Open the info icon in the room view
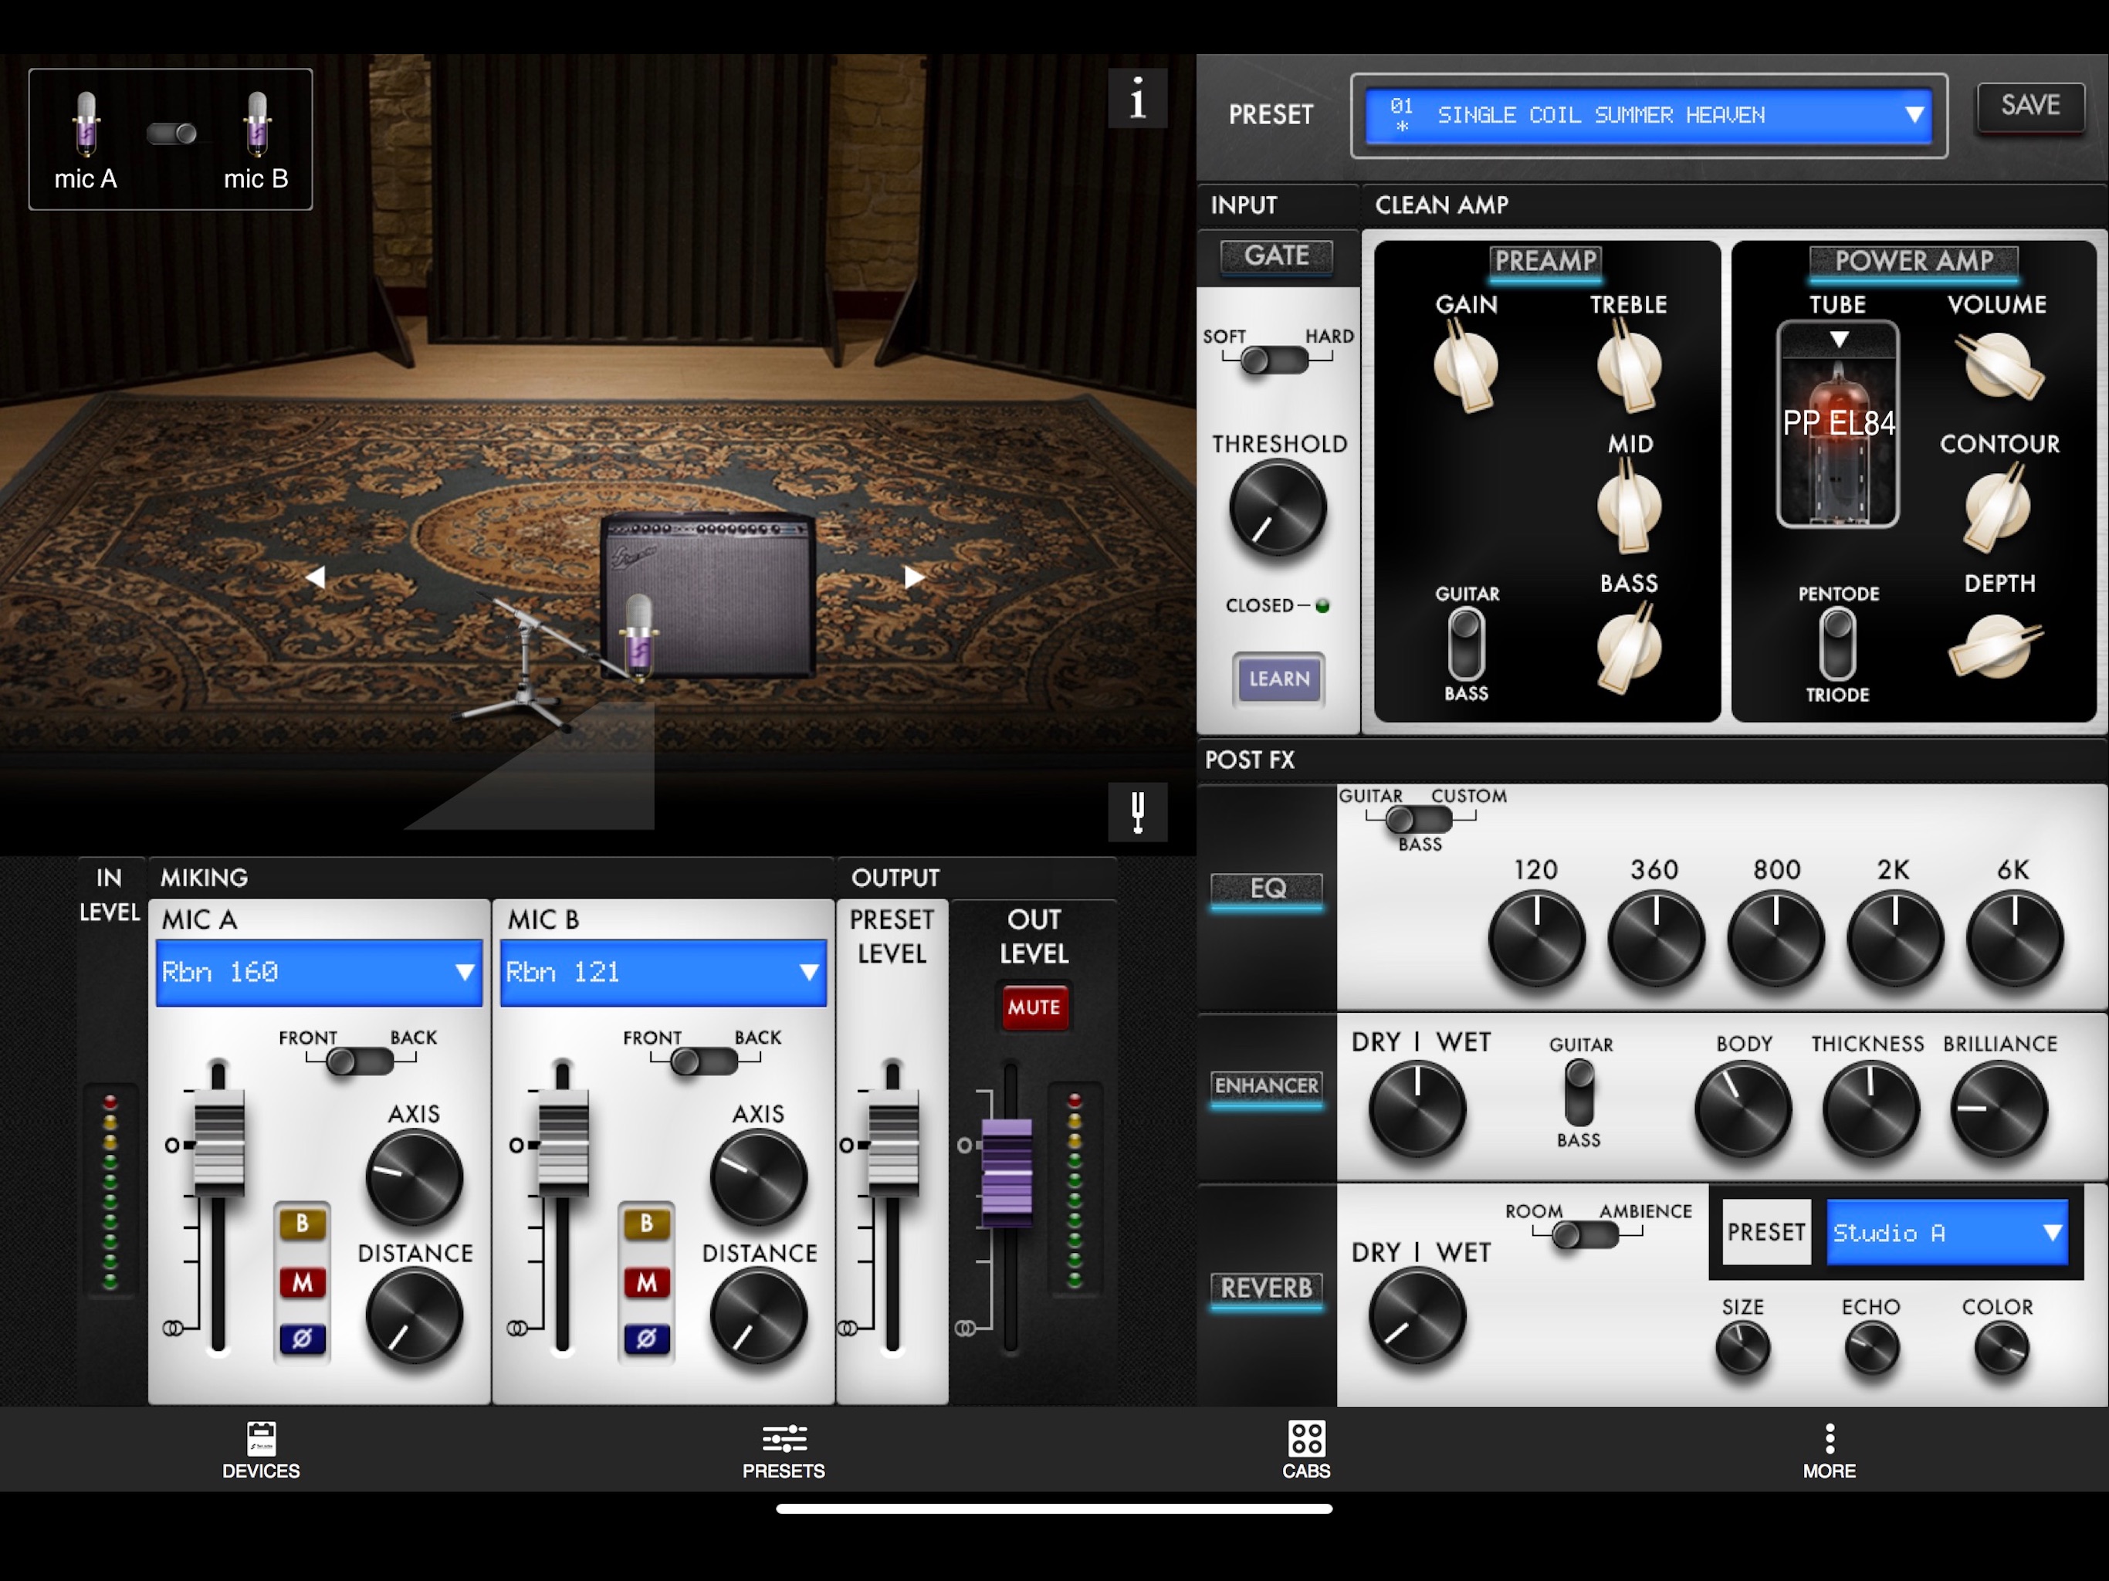 1136,98
